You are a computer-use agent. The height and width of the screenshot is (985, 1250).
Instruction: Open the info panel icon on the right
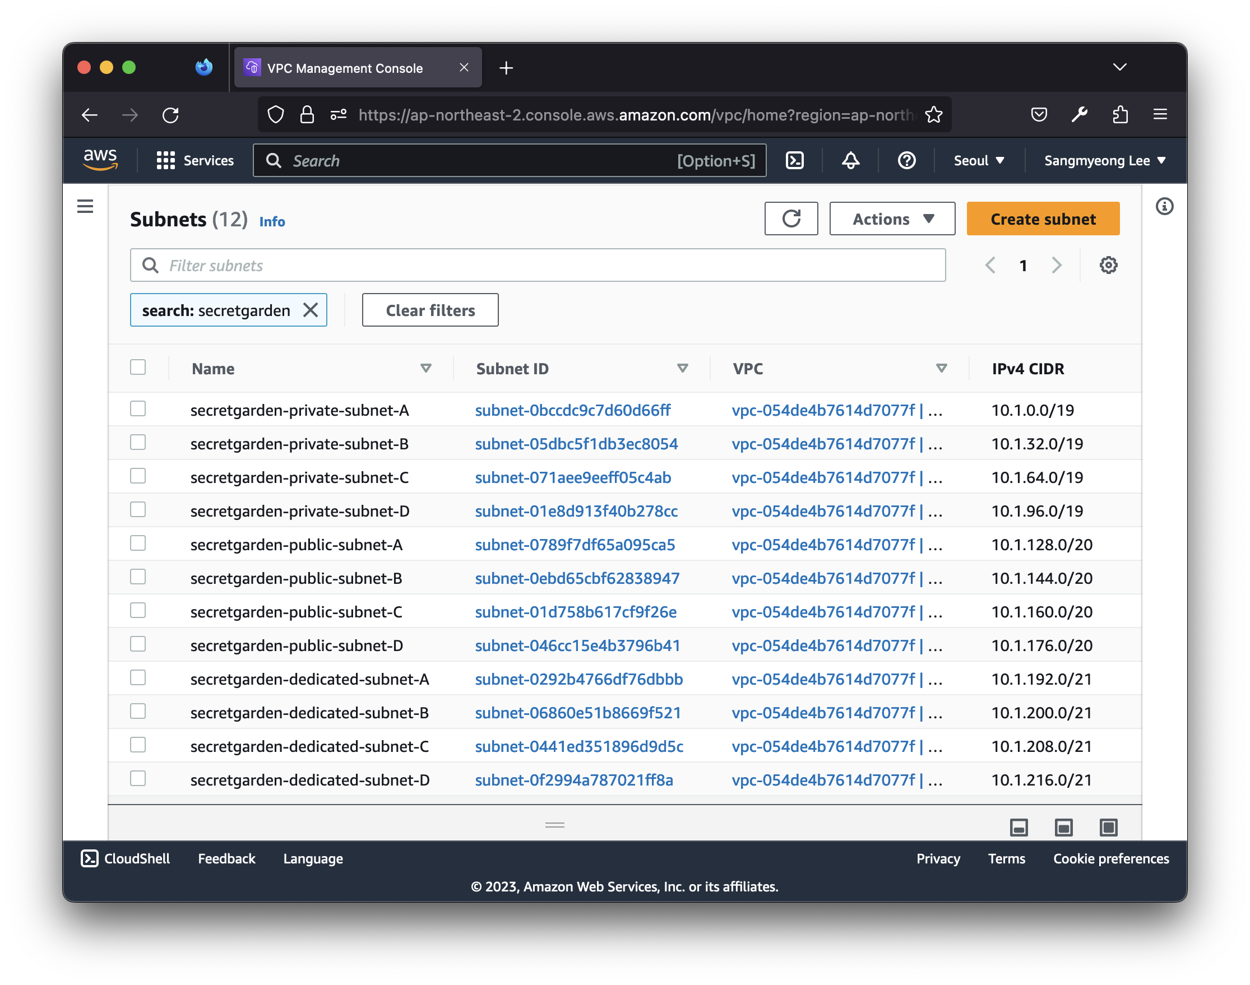coord(1165,206)
